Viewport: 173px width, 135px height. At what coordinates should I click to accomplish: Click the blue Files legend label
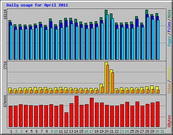pyautogui.click(x=169, y=27)
